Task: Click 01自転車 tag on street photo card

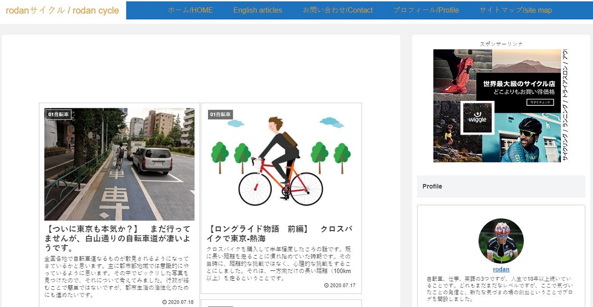Action: click(x=58, y=115)
